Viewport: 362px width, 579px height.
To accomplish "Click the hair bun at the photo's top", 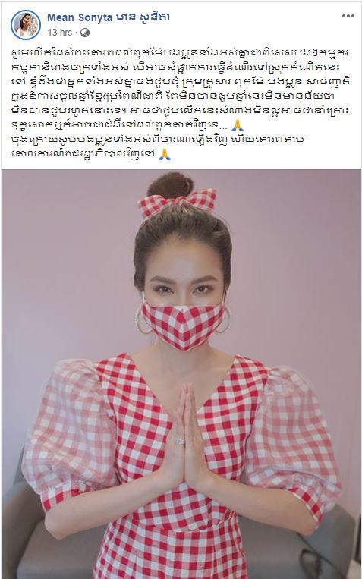I will [x=170, y=184].
